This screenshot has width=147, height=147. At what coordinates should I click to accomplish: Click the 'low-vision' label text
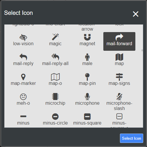[23, 44]
